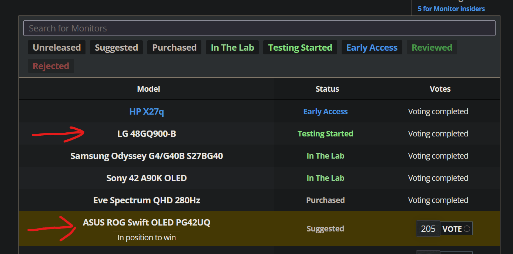Click the Status column header

click(x=327, y=89)
